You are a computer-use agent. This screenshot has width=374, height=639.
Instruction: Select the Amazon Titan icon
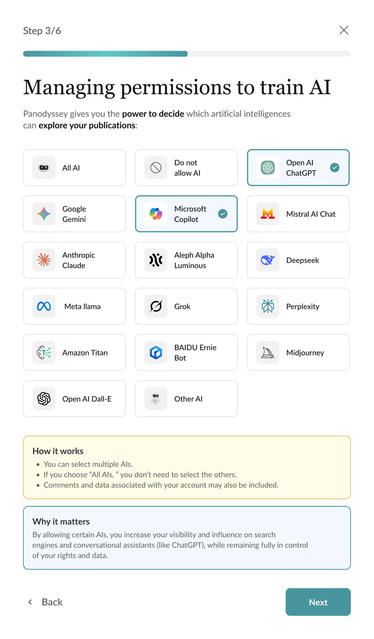click(x=44, y=353)
